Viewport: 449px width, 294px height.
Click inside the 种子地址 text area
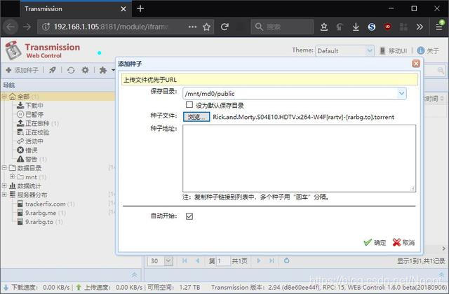pyautogui.click(x=300, y=158)
